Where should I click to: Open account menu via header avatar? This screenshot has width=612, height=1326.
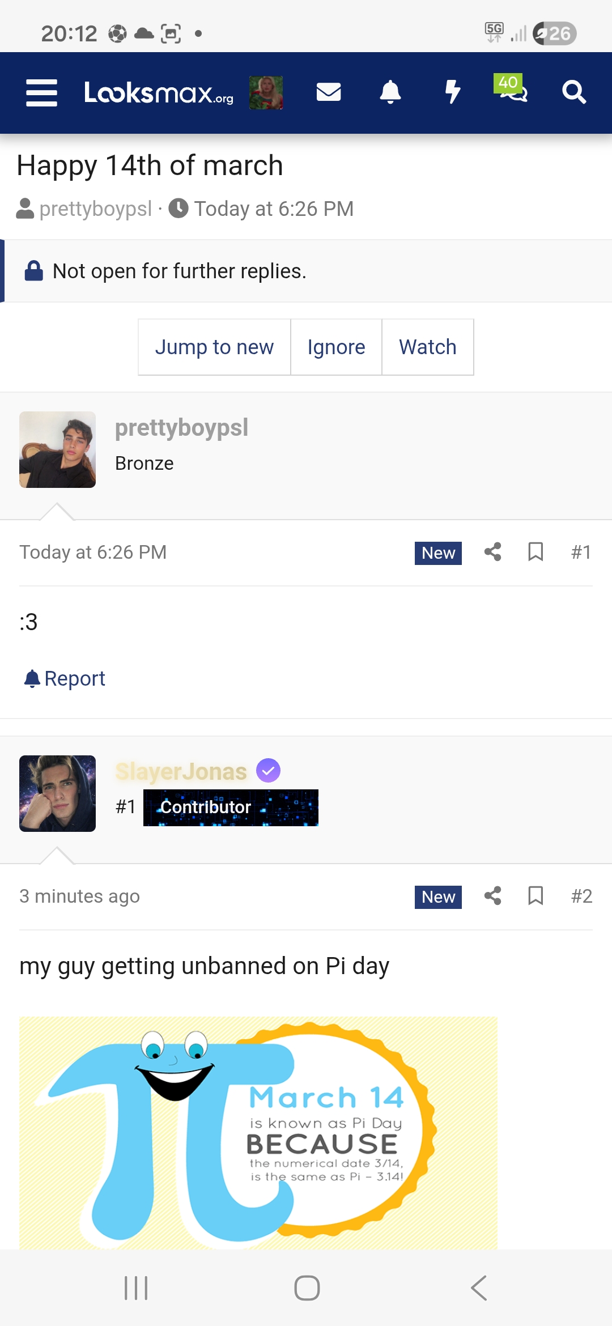pos(266,92)
